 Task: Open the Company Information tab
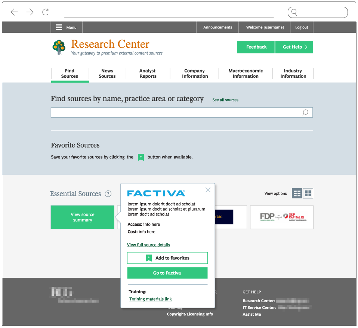[195, 74]
